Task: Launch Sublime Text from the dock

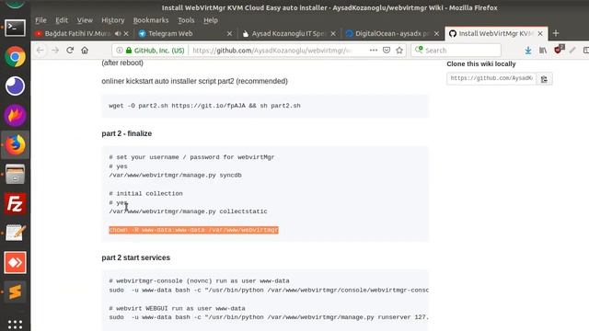Action: coord(15,291)
